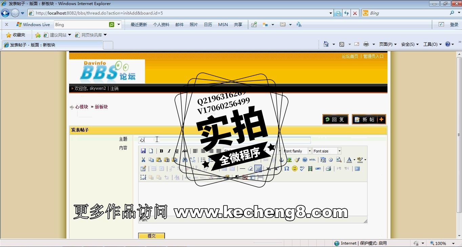Apply the highlight background color button
Viewport: 462px width, 247px height.
[x=360, y=160]
